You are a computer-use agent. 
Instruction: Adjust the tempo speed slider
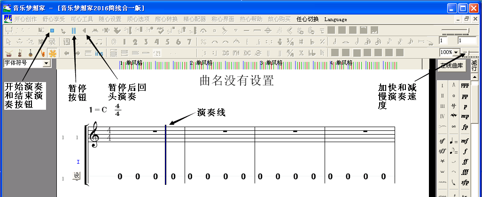point(471,53)
